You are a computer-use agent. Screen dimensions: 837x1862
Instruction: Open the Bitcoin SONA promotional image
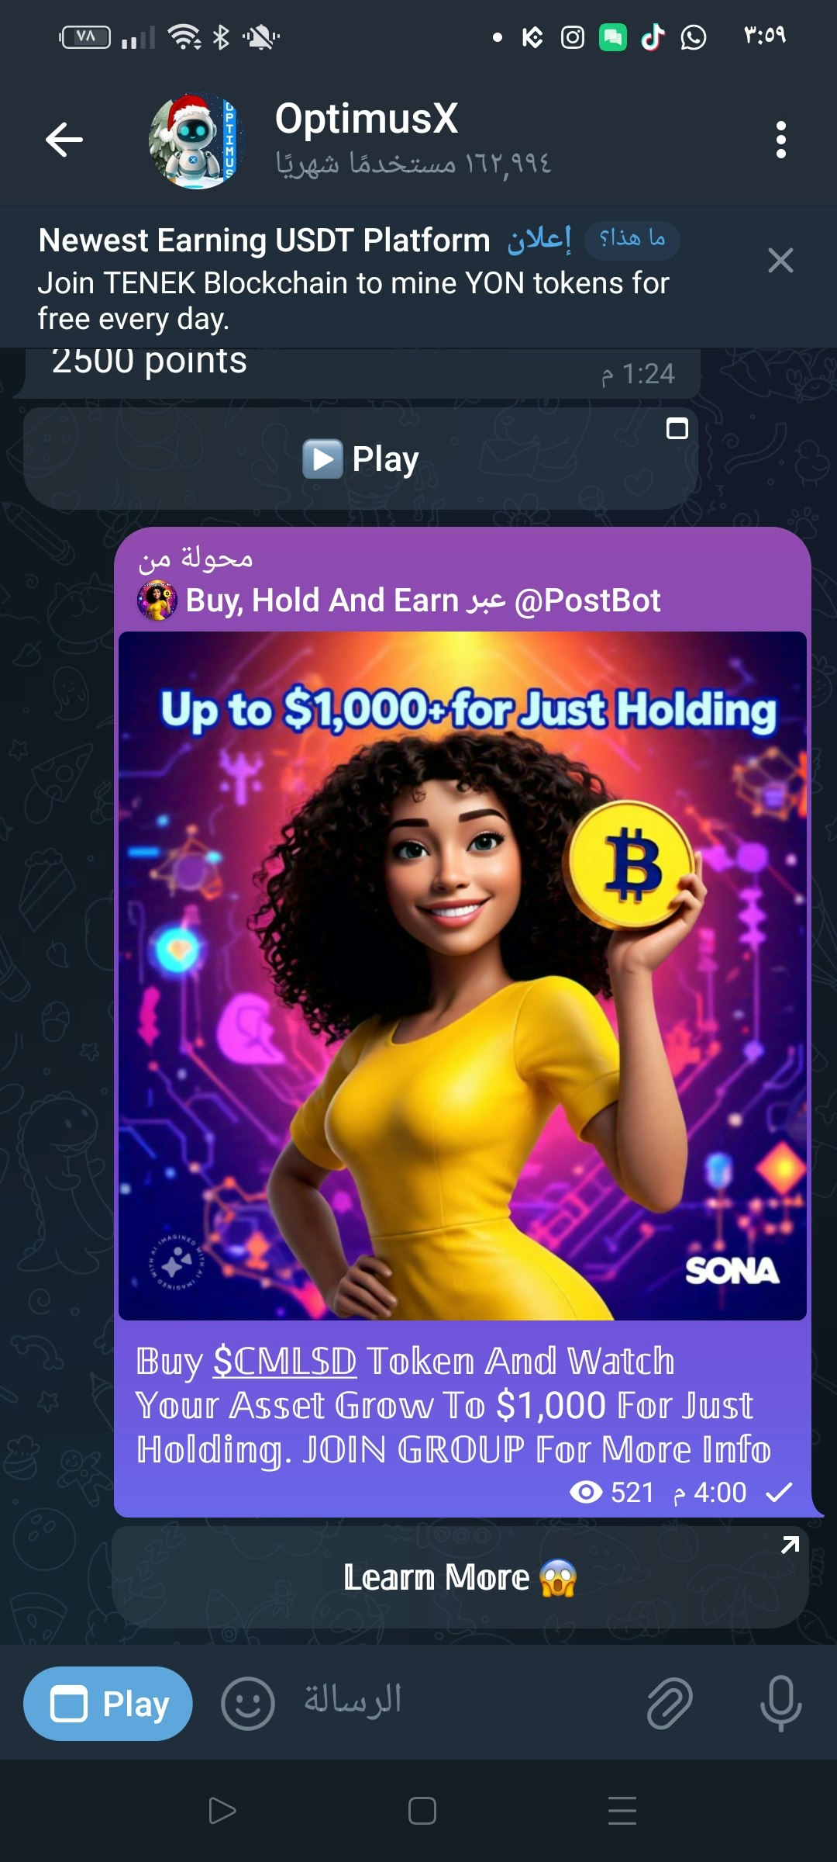[463, 976]
